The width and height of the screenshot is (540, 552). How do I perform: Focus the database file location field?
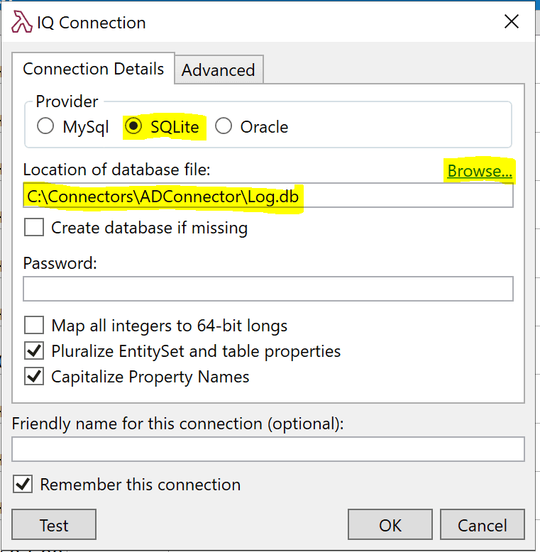tap(267, 197)
